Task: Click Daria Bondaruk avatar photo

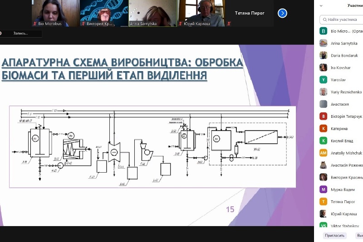Action: (323, 55)
